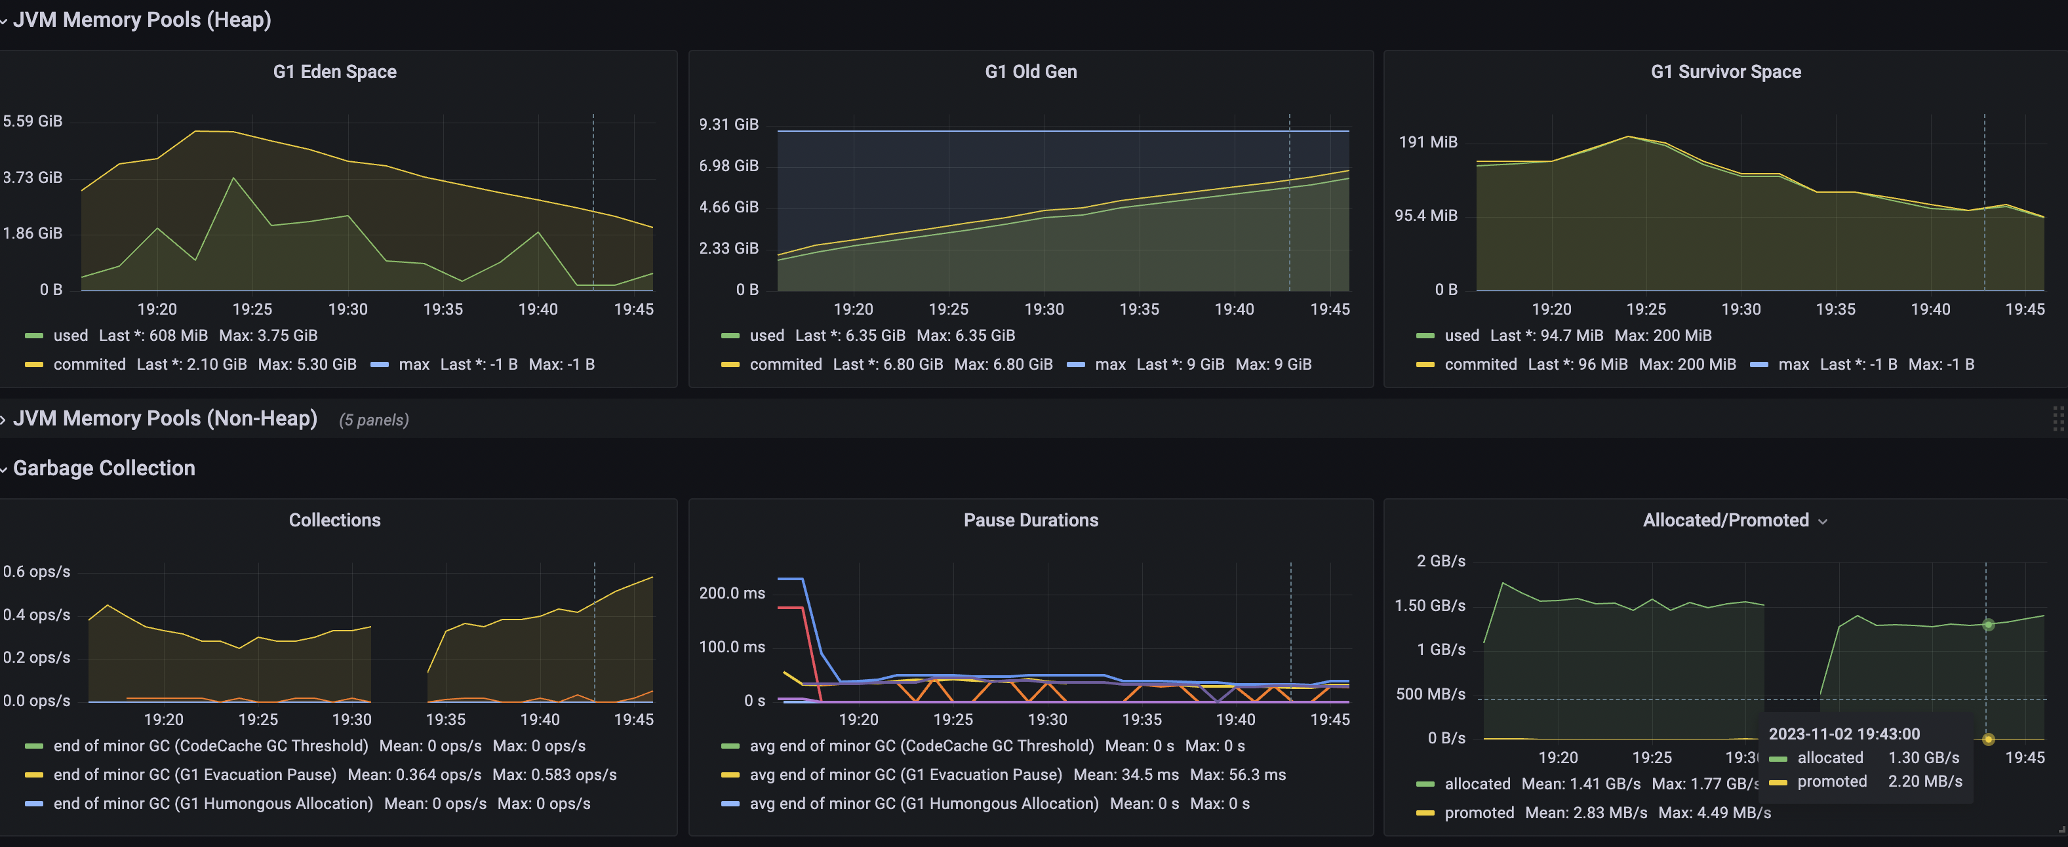Screen dimensions: 2068x847
Task: Open the G1 Eden Space panel menu
Action: click(x=334, y=71)
